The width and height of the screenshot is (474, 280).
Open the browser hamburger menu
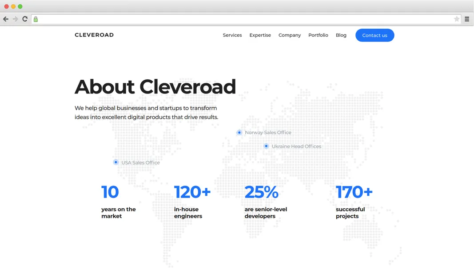pos(467,19)
